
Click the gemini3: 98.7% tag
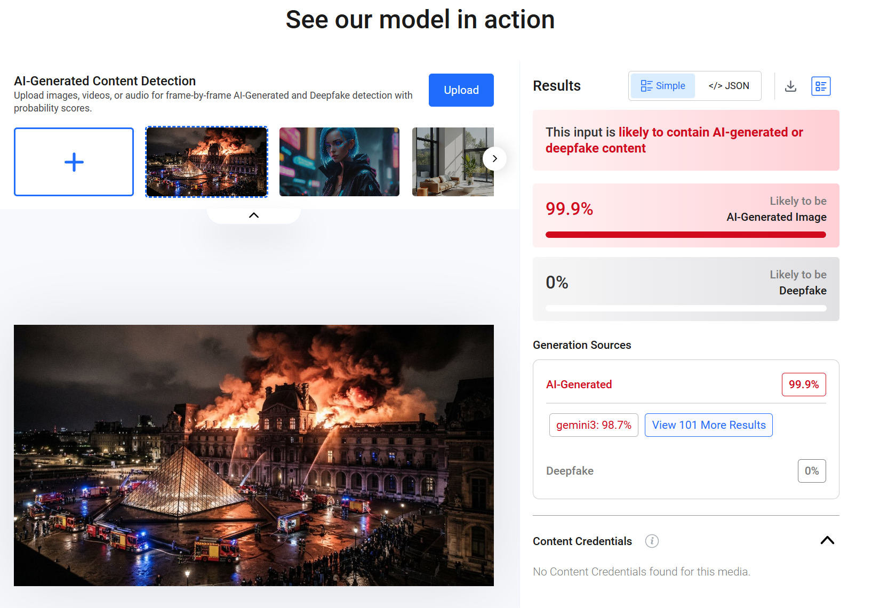(594, 425)
